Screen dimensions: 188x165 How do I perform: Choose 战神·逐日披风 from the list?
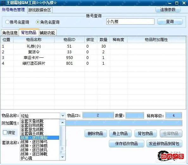[x=40, y=150]
